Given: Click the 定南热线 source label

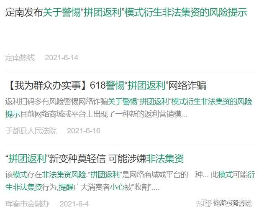Looking at the screenshot, I should click(20, 58).
